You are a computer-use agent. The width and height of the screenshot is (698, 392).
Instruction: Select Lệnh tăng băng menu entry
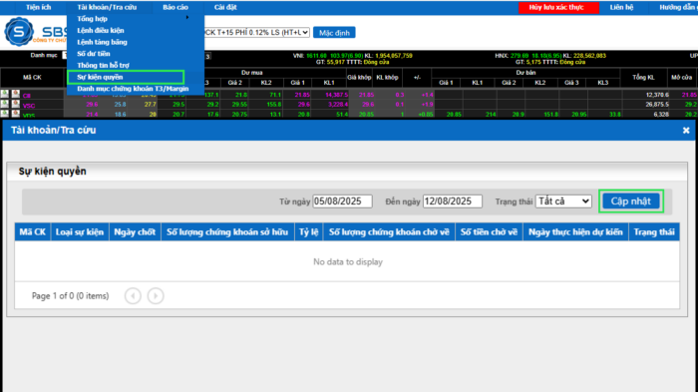(102, 42)
